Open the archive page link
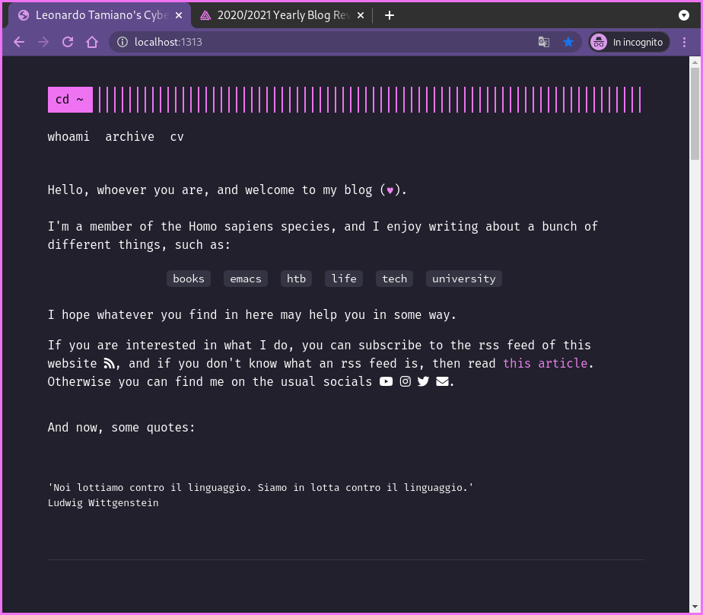 pos(129,136)
